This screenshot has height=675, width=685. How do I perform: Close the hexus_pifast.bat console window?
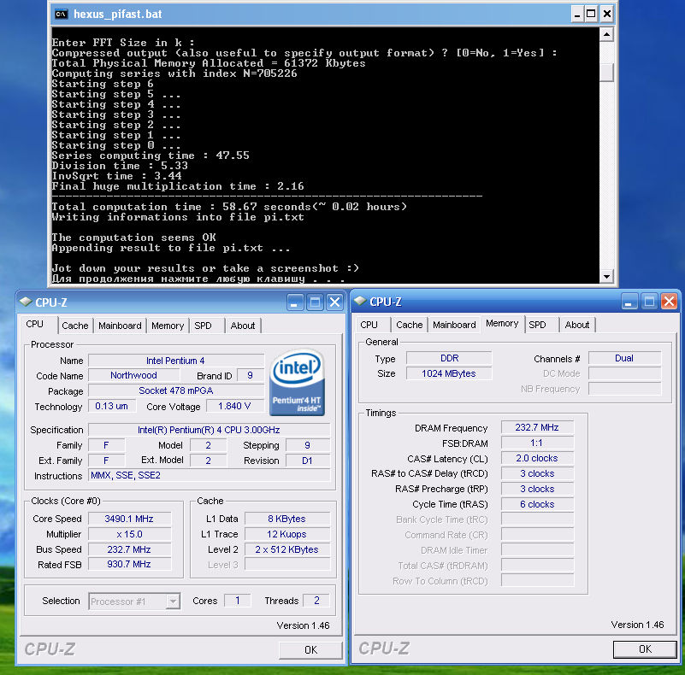click(x=607, y=14)
